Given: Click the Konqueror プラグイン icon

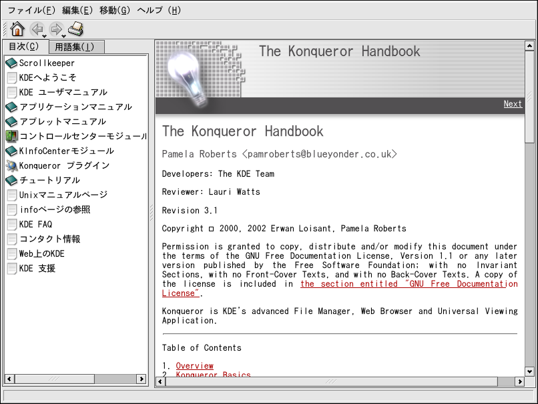Looking at the screenshot, I should (x=11, y=165).
